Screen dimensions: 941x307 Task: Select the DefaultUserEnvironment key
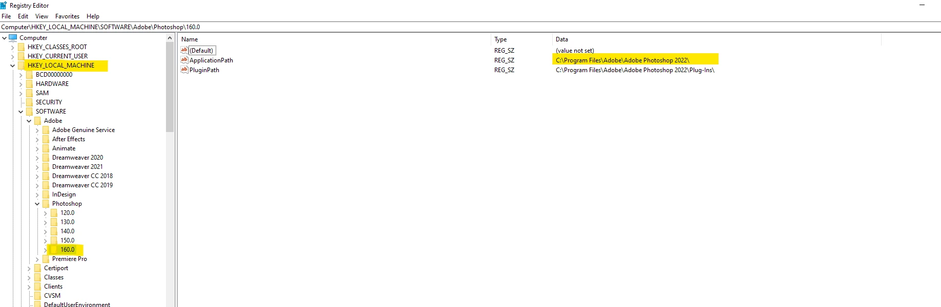[77, 304]
